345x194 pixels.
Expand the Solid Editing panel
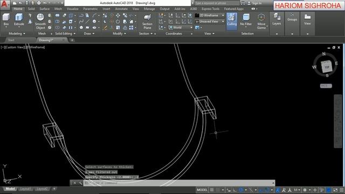(x=65, y=33)
